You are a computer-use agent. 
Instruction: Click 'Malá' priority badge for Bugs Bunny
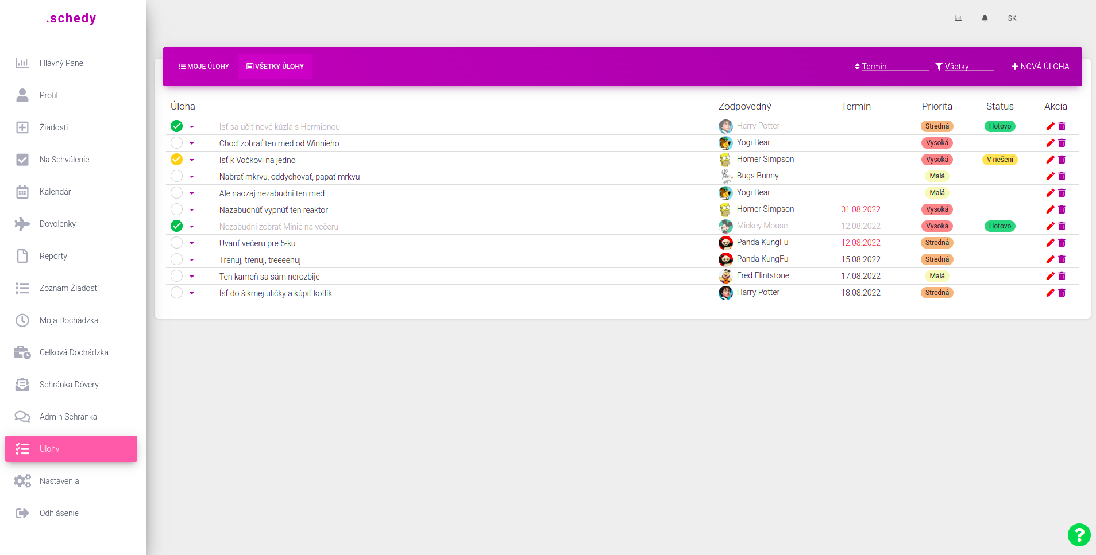(x=937, y=176)
